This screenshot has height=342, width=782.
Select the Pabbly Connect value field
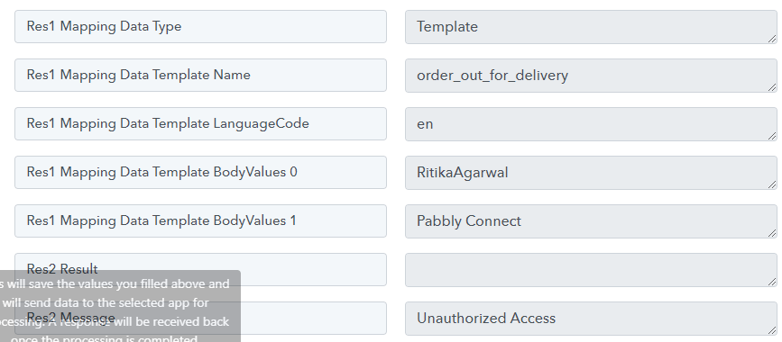[591, 221]
